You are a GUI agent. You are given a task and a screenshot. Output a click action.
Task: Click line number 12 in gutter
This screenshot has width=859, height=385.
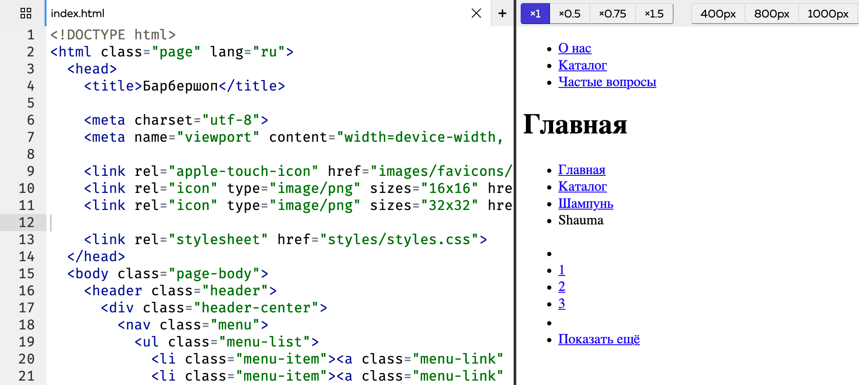[x=26, y=222]
